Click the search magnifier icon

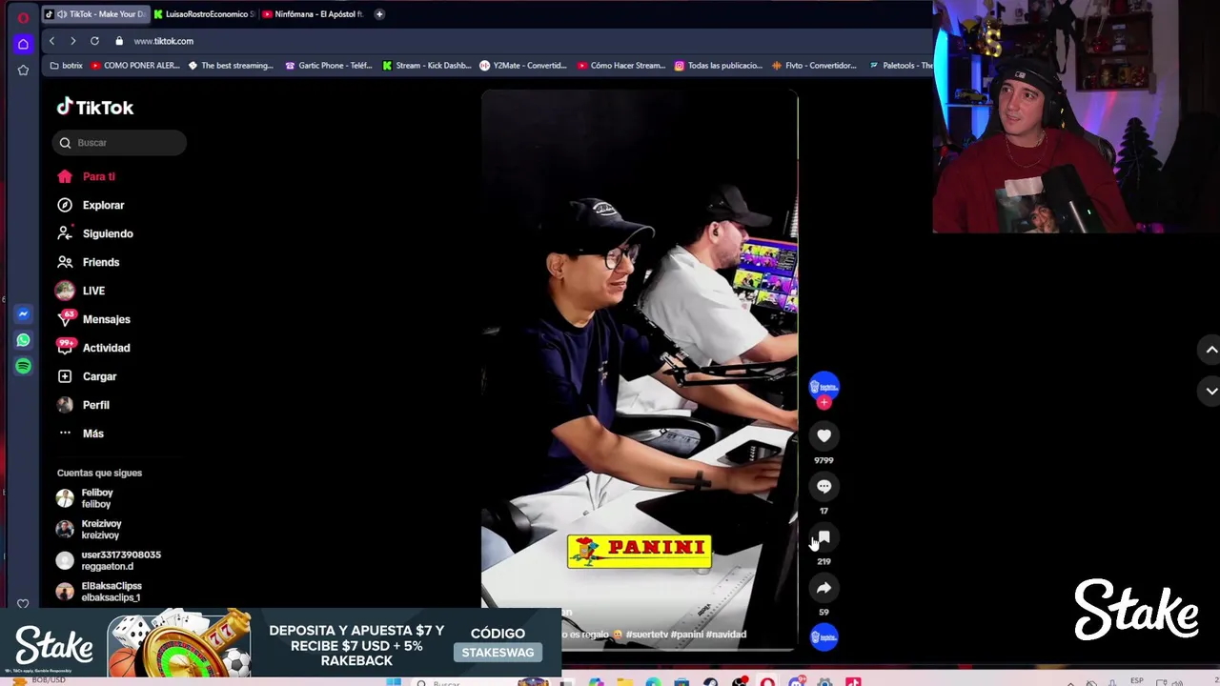[65, 143]
